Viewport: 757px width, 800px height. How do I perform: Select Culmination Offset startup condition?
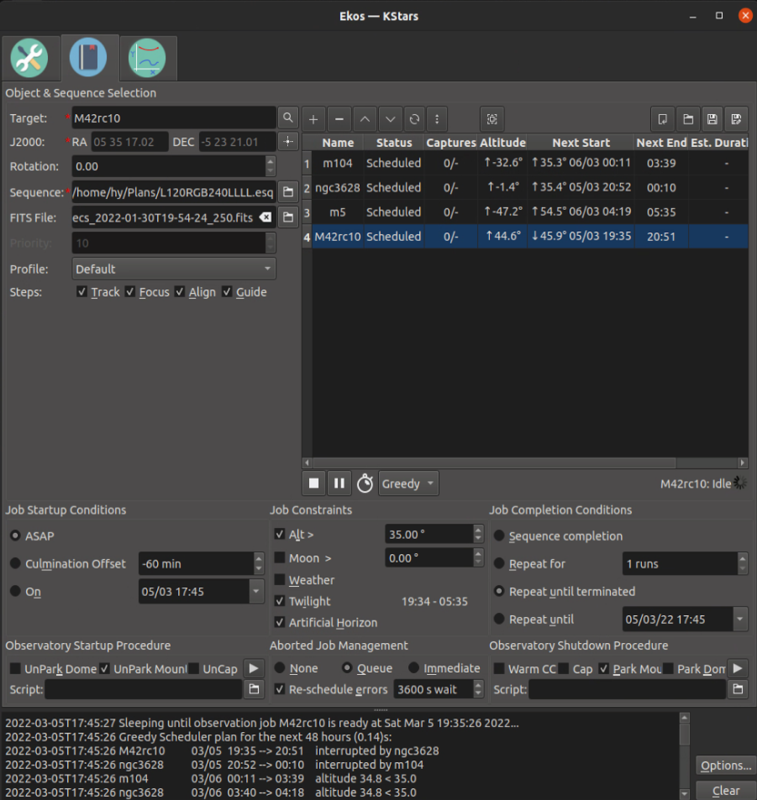[16, 563]
